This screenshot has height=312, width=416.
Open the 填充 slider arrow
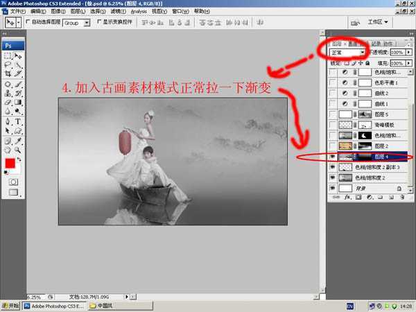point(409,63)
